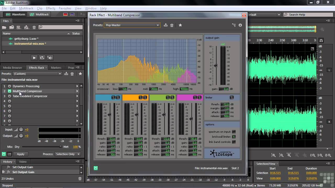Open the Effects menu
Viewport: 335px width, 188px height.
pos(51,8)
